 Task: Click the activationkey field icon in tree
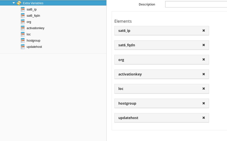[23, 28]
